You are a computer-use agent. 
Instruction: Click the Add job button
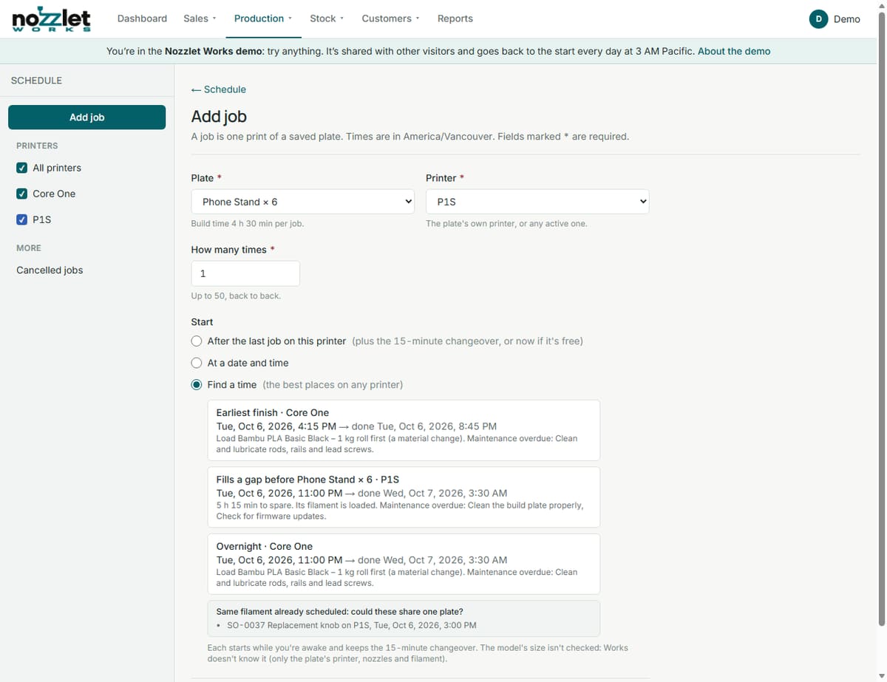pos(86,117)
